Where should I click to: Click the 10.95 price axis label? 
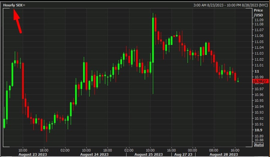point(259,101)
